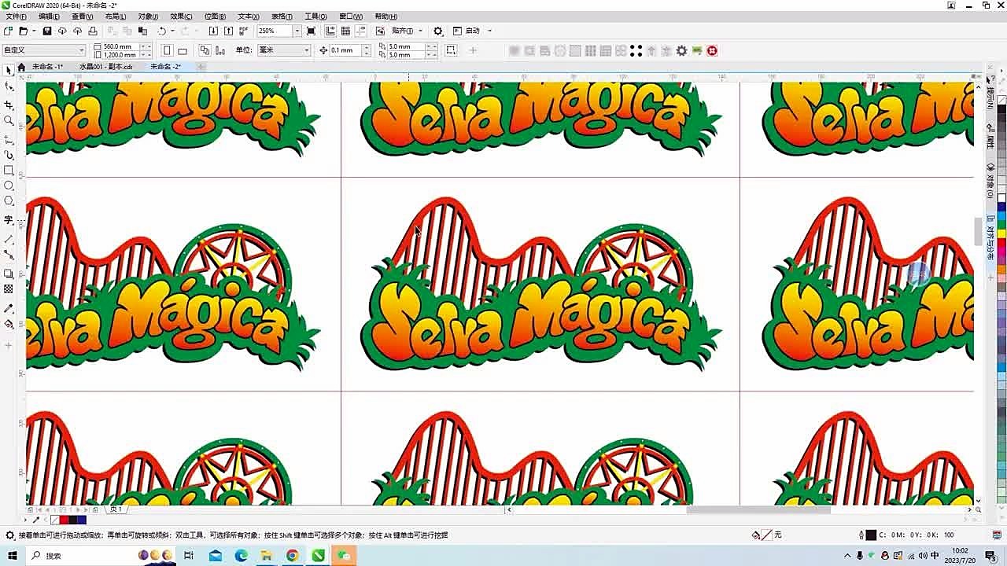Select the Shape edit tool
The width and height of the screenshot is (1007, 566).
click(x=9, y=86)
